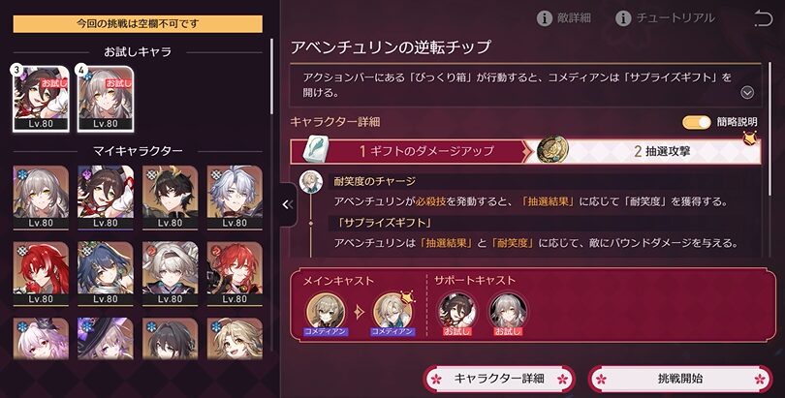The height and width of the screenshot is (398, 785).
Task: Select first コメディアン main cast portrait
Action: pos(326,311)
